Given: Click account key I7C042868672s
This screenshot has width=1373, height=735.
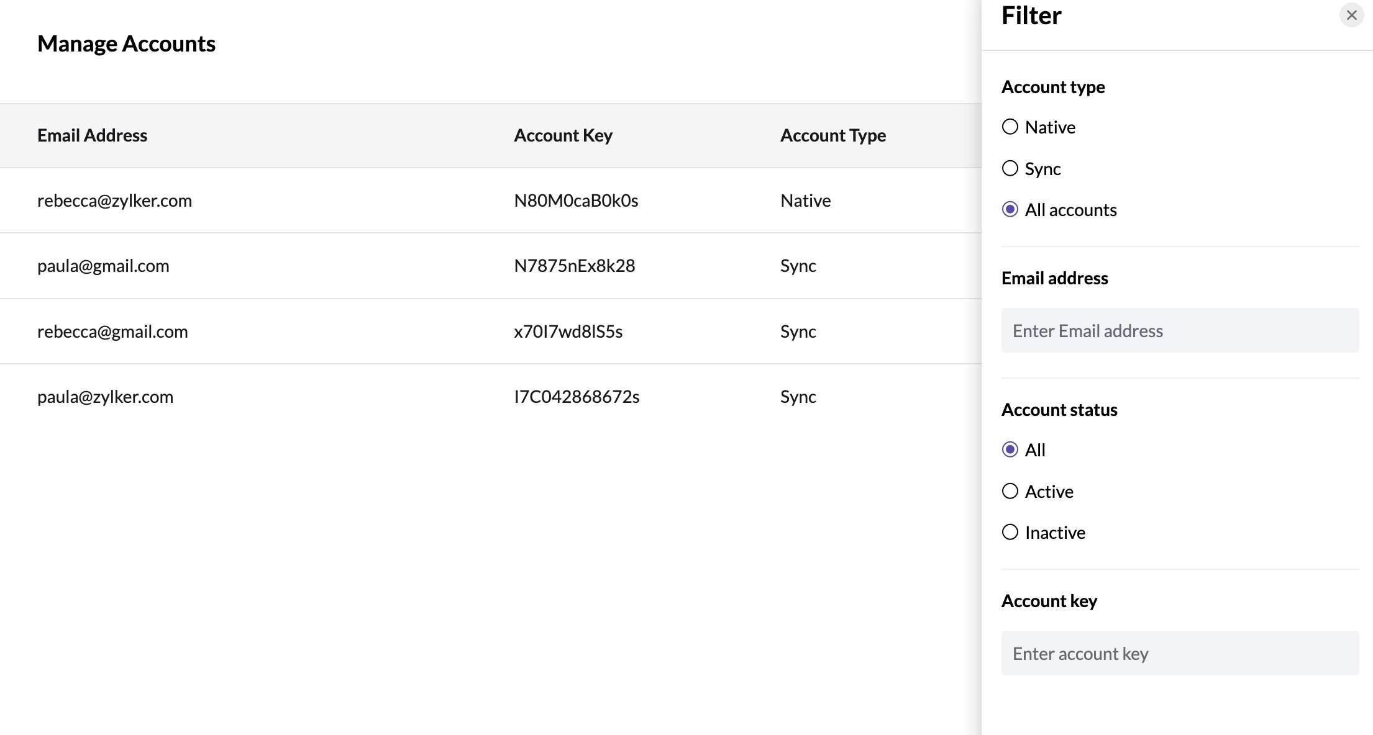Looking at the screenshot, I should (577, 397).
